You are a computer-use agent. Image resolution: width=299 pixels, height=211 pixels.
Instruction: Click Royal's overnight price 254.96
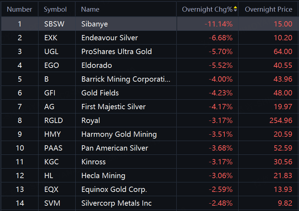pyautogui.click(x=281, y=121)
